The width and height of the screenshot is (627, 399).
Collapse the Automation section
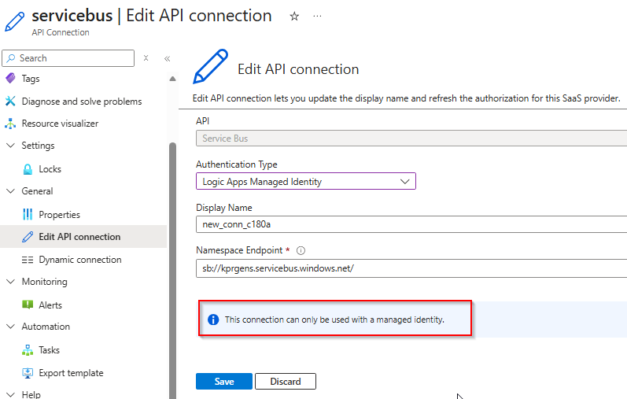pos(11,326)
